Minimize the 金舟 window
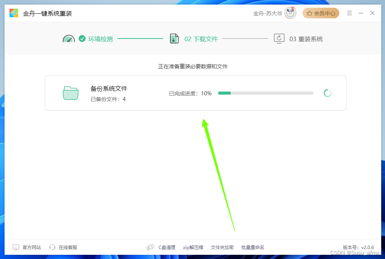 (x=361, y=13)
